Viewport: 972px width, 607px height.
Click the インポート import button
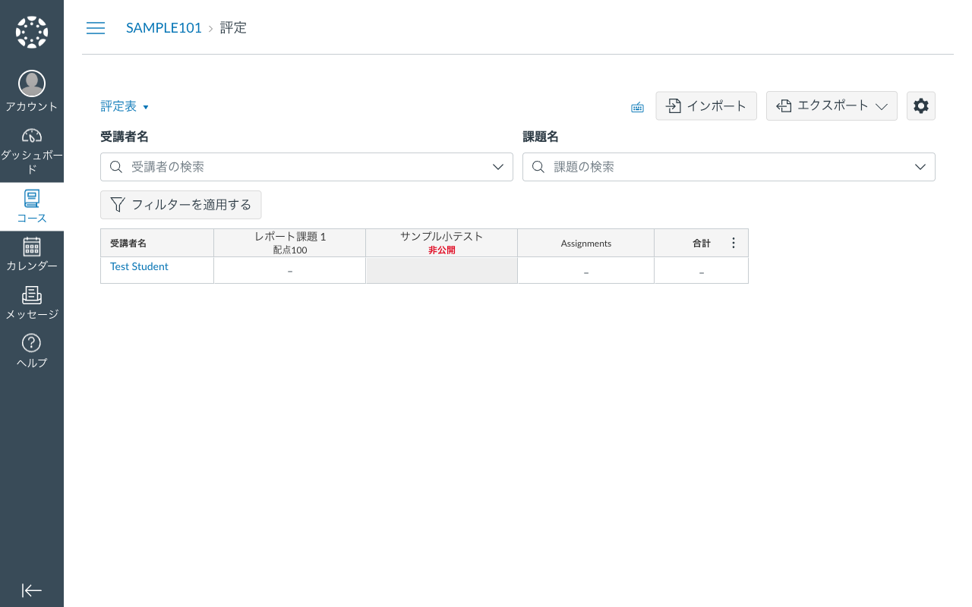(x=706, y=105)
